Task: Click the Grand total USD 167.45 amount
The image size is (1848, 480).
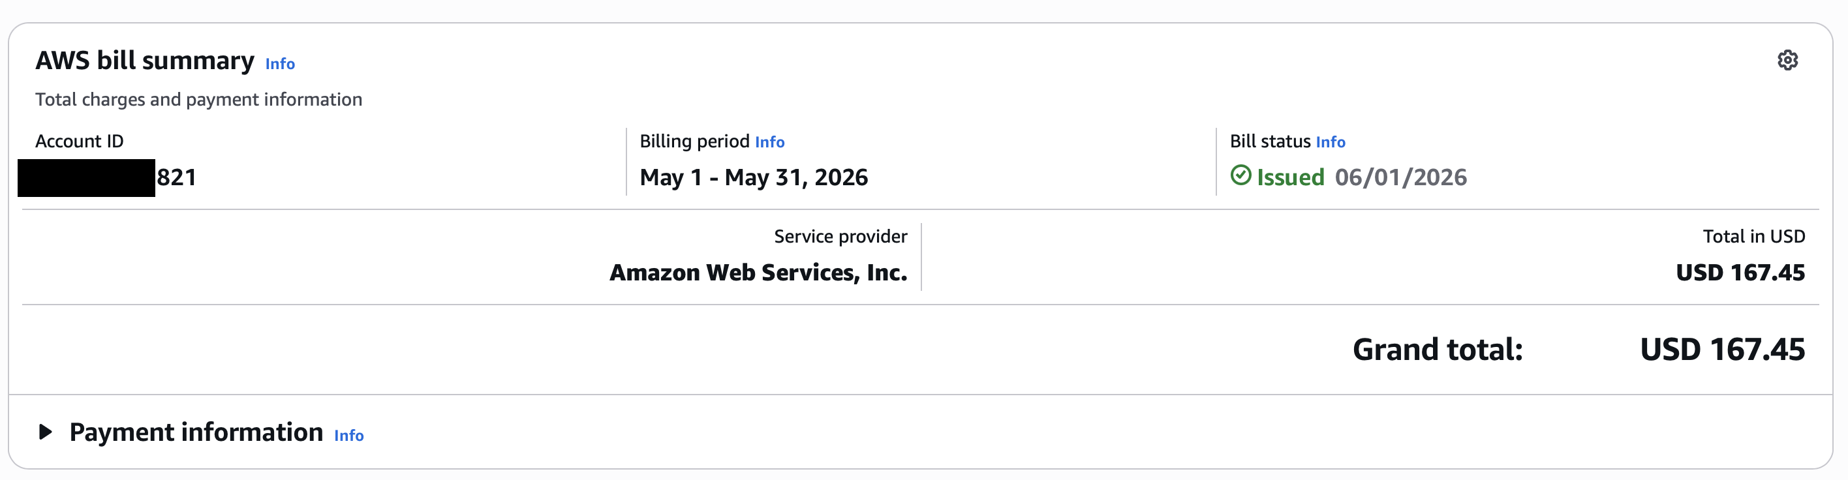Action: point(1722,350)
